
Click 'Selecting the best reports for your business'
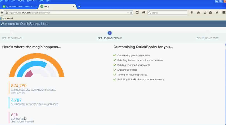[140, 60]
